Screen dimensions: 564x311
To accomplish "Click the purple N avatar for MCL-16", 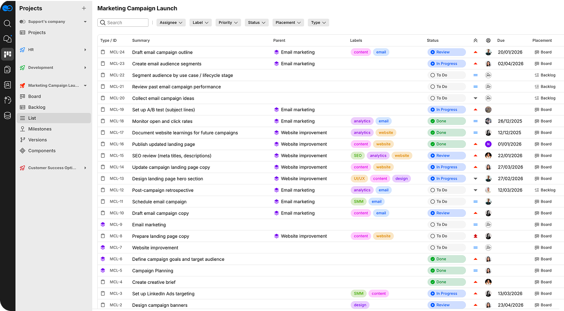I will click(x=488, y=144).
